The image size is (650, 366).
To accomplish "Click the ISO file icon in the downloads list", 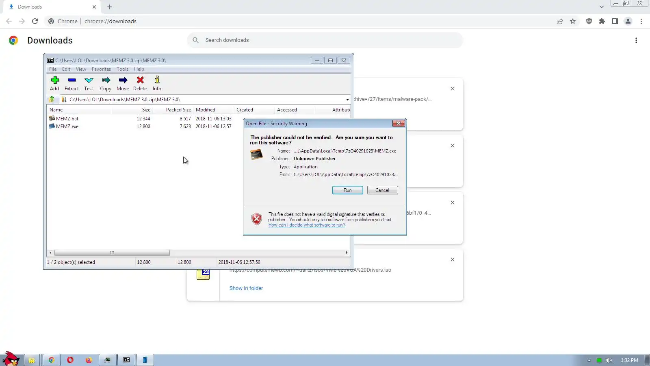I will click(203, 274).
